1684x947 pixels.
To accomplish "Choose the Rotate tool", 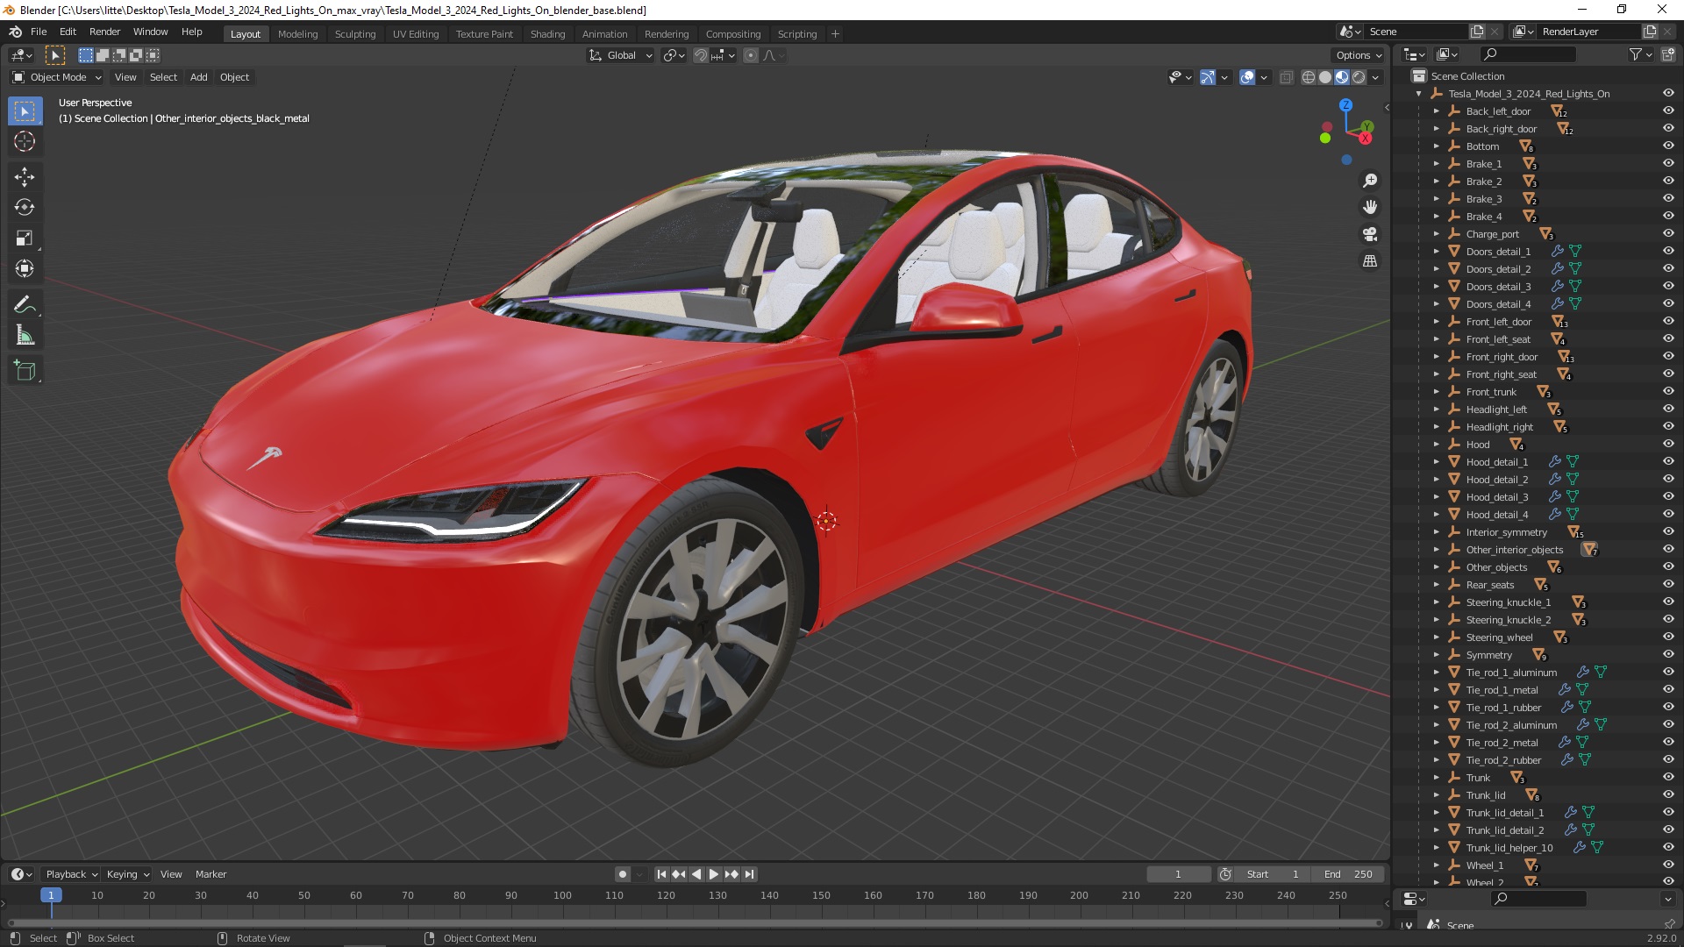I will (25, 208).
